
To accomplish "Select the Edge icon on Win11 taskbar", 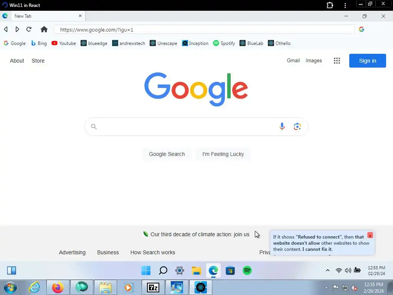I will [x=213, y=270].
